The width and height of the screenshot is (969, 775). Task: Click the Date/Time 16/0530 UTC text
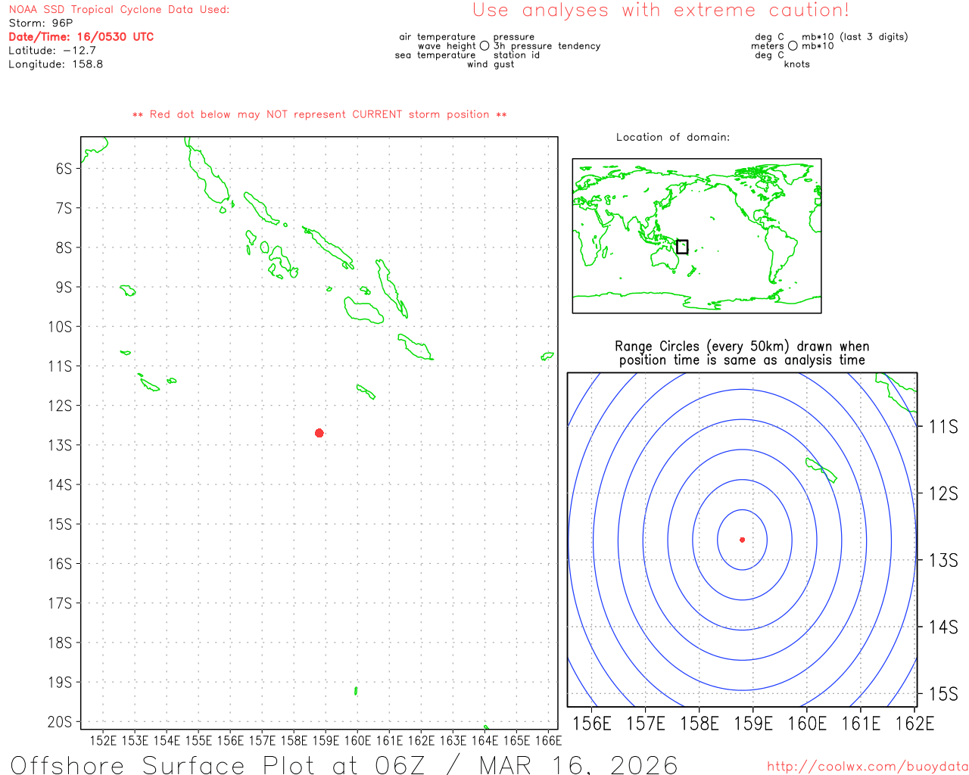tap(81, 37)
